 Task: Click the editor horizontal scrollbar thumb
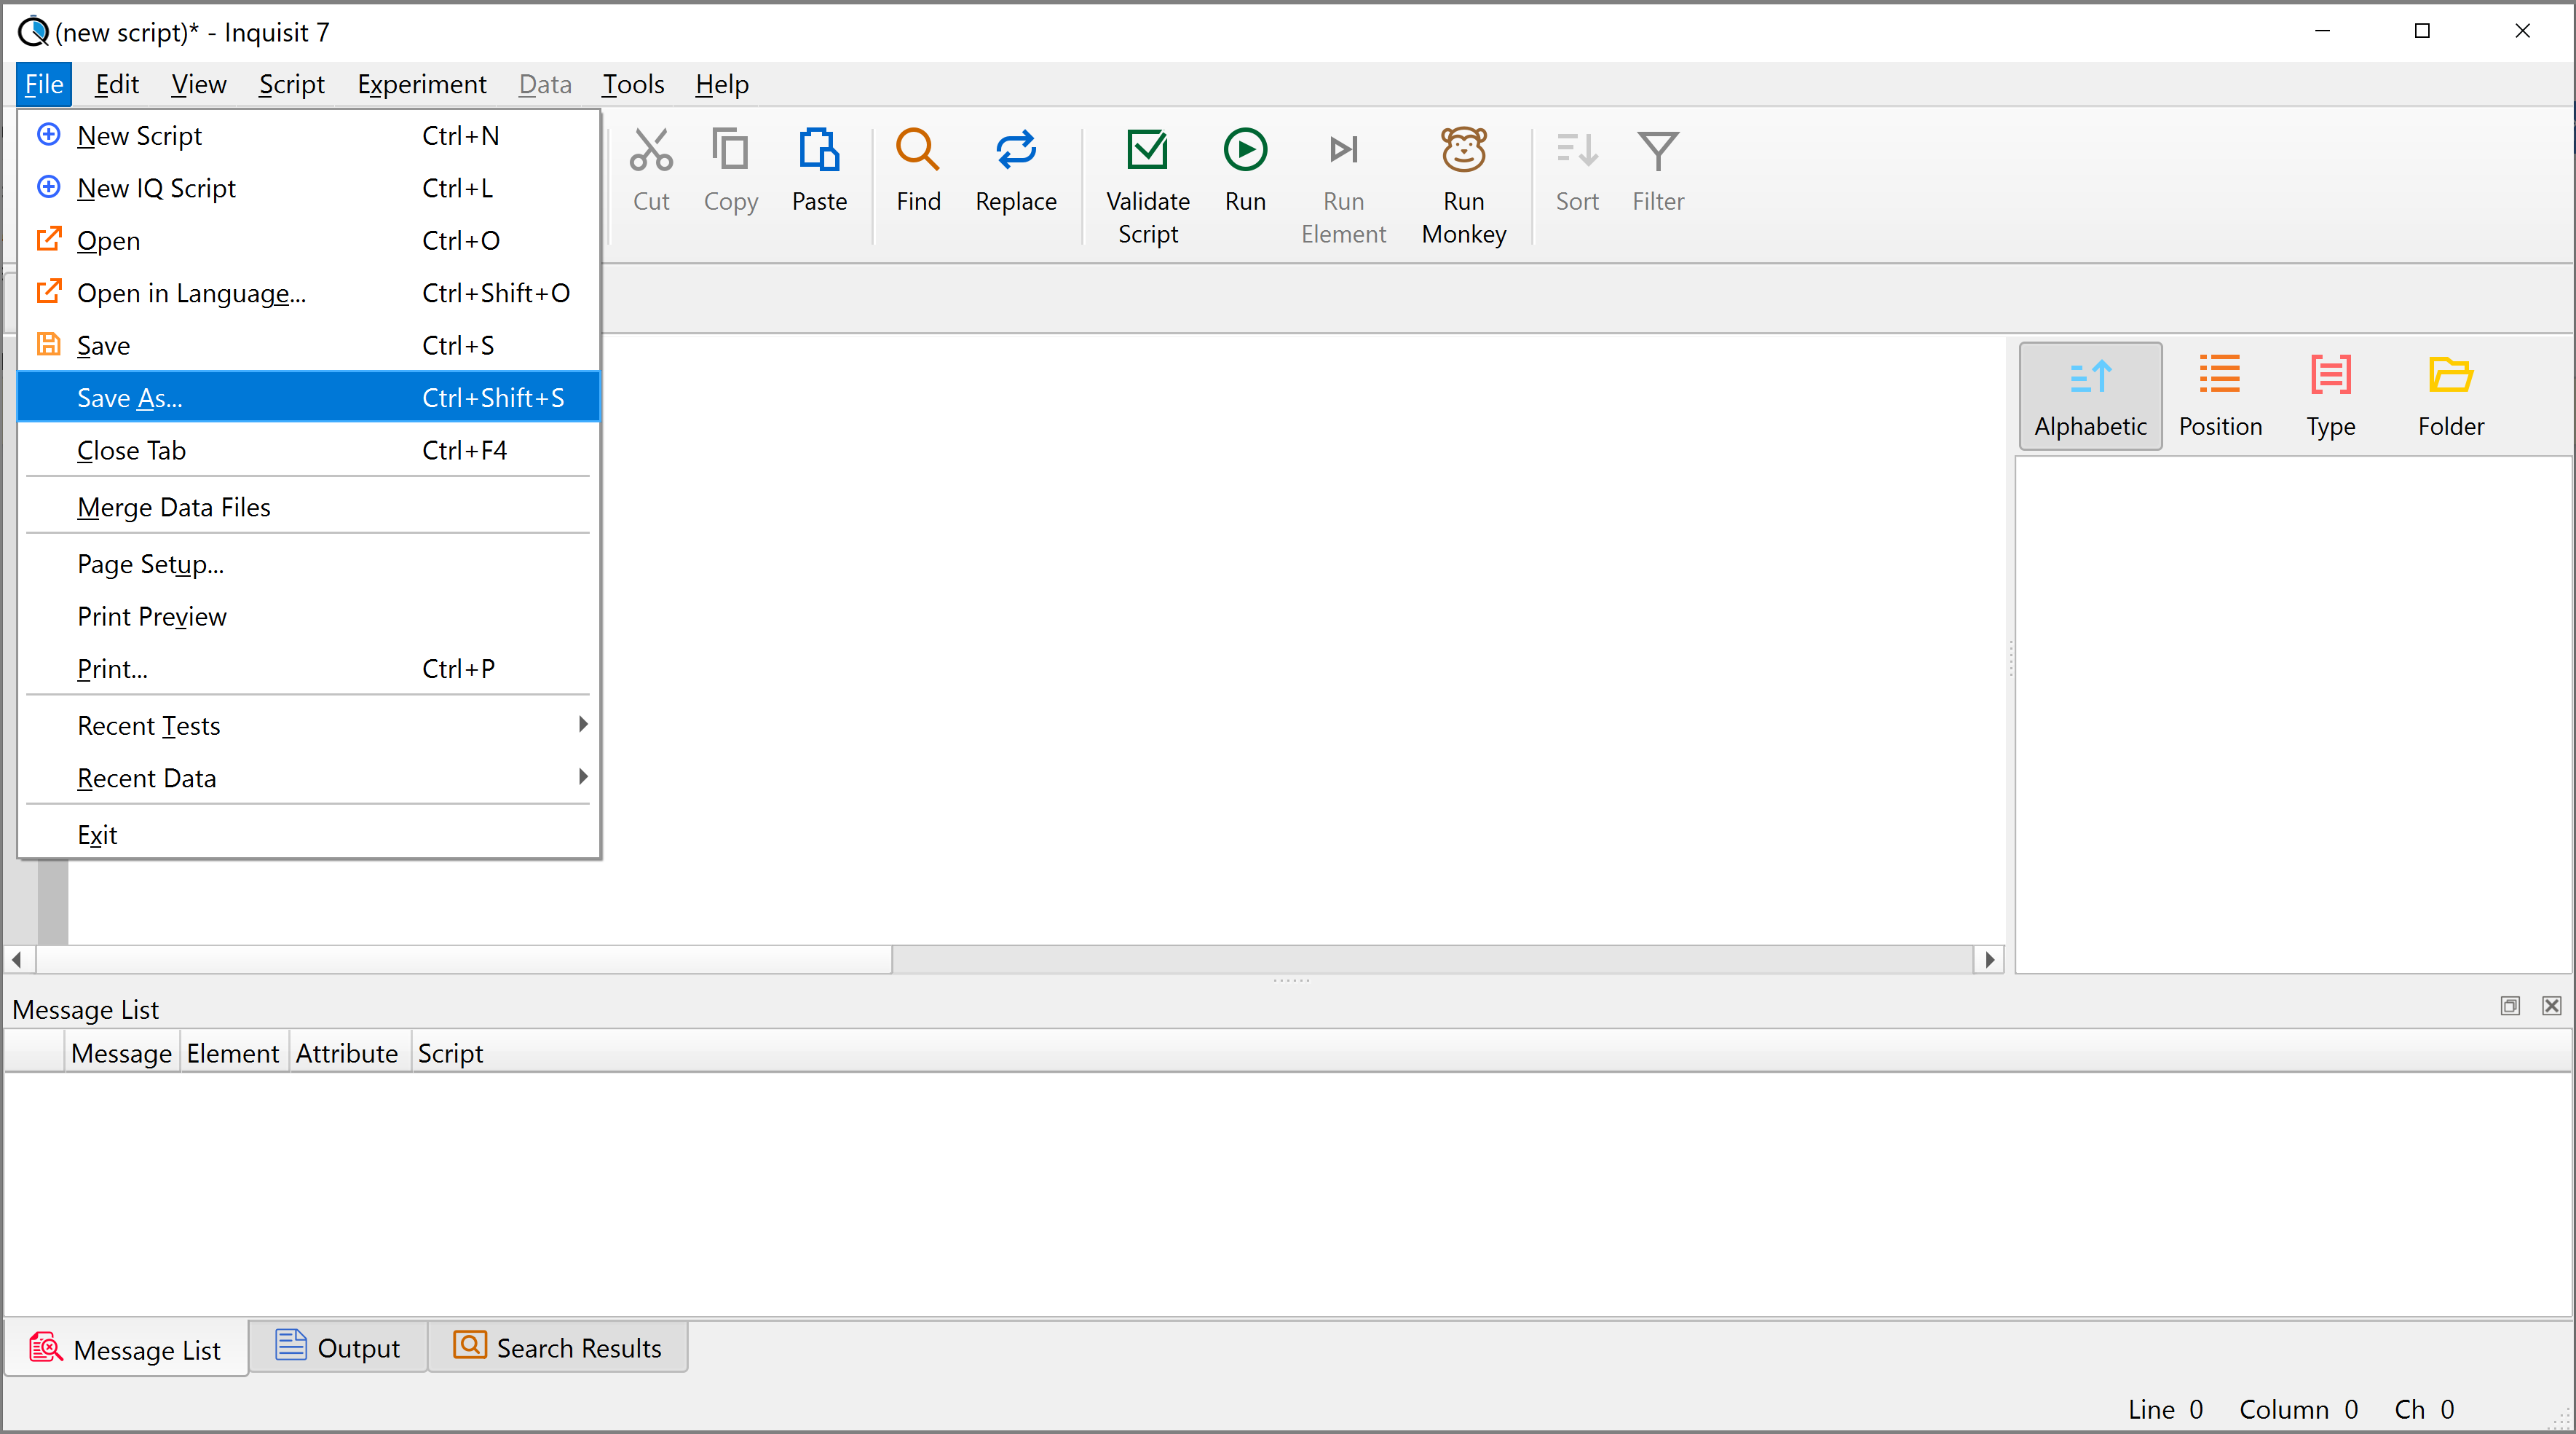click(464, 959)
